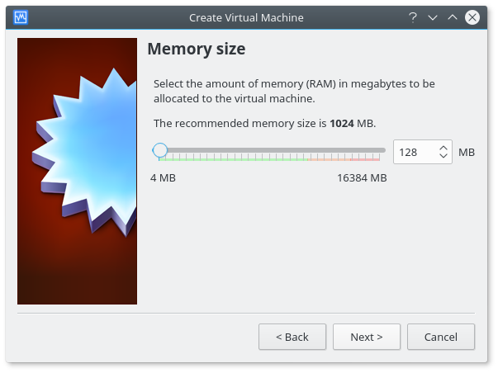Open the help question mark button
The image size is (498, 373).
(x=413, y=17)
